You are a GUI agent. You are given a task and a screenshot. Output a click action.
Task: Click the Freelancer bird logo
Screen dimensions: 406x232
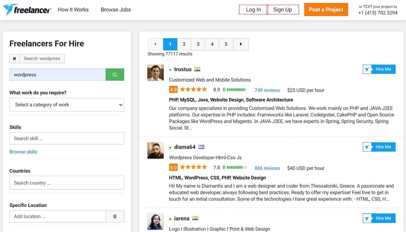(x=10, y=9)
